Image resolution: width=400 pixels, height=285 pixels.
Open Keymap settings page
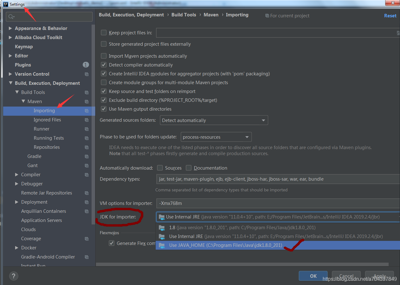point(24,47)
